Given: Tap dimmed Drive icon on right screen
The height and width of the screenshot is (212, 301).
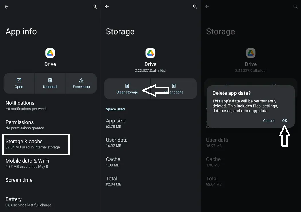Looking at the screenshot, I should (251, 53).
